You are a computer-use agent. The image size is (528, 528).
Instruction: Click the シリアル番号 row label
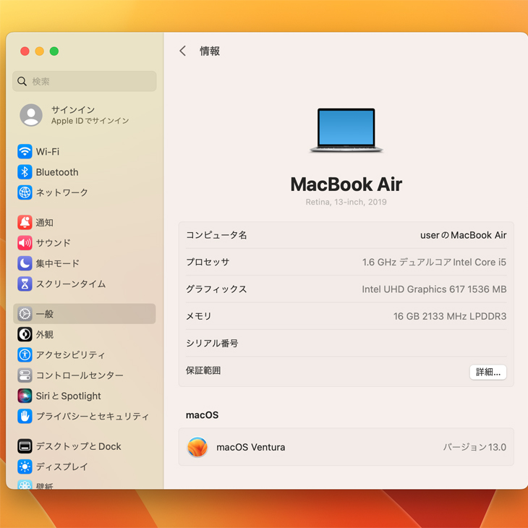tap(212, 343)
